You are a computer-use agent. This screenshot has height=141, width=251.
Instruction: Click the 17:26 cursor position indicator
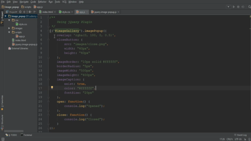(222, 139)
